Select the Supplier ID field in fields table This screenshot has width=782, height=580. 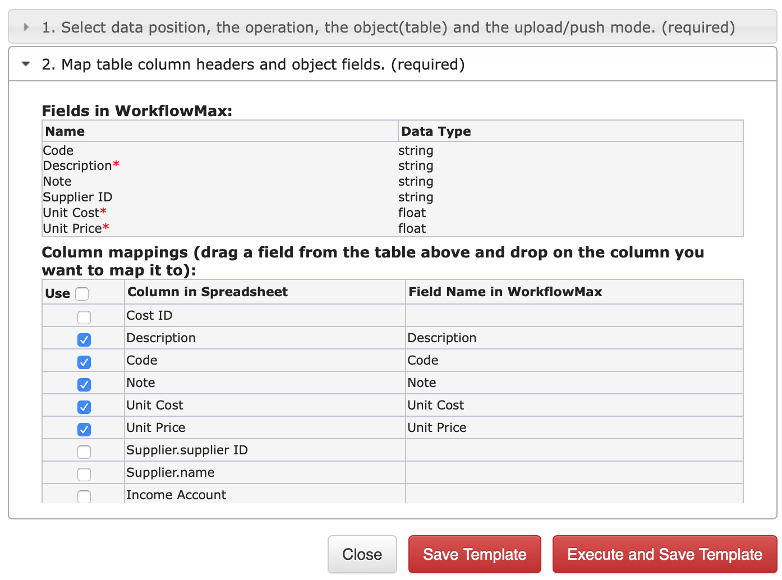pyautogui.click(x=77, y=197)
